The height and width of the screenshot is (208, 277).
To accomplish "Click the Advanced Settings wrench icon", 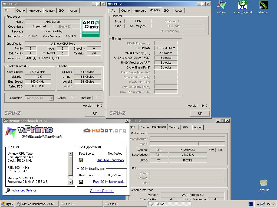I will point(8,190).
